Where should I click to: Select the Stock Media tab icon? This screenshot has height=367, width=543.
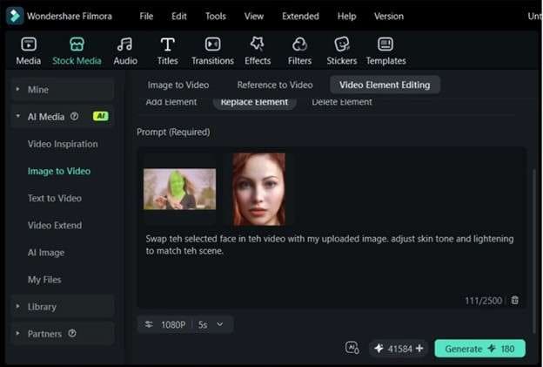[x=77, y=44]
